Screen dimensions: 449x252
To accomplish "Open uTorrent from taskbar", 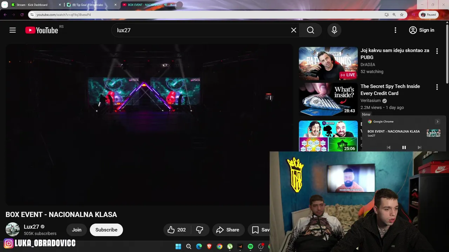I will pyautogui.click(x=230, y=246).
